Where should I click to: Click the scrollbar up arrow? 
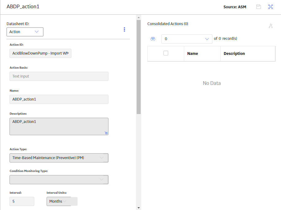click(x=139, y=17)
